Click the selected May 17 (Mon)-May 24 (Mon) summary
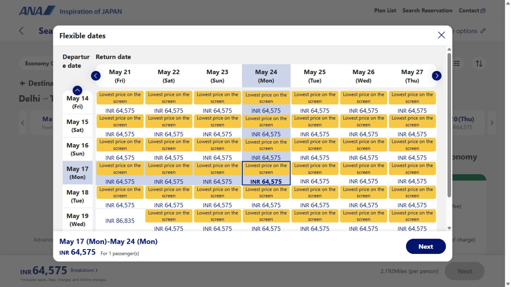 [108, 241]
